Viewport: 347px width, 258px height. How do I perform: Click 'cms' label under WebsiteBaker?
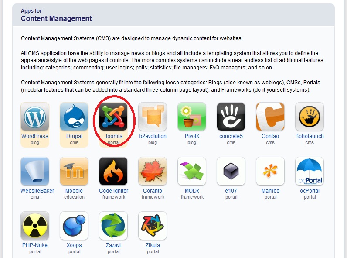[35, 197]
